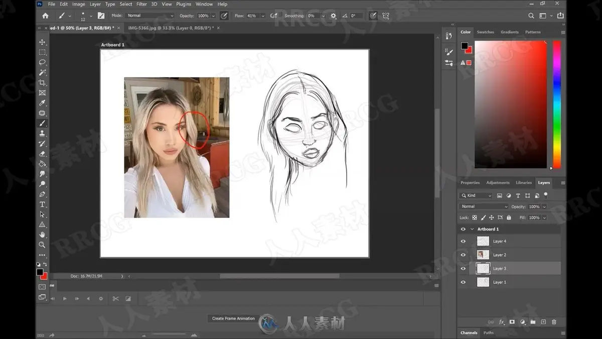602x339 pixels.
Task: Select the Pen tool
Action: click(x=42, y=194)
